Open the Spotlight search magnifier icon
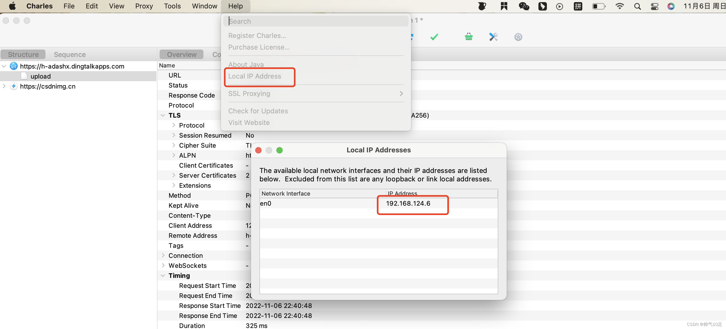 [x=637, y=6]
